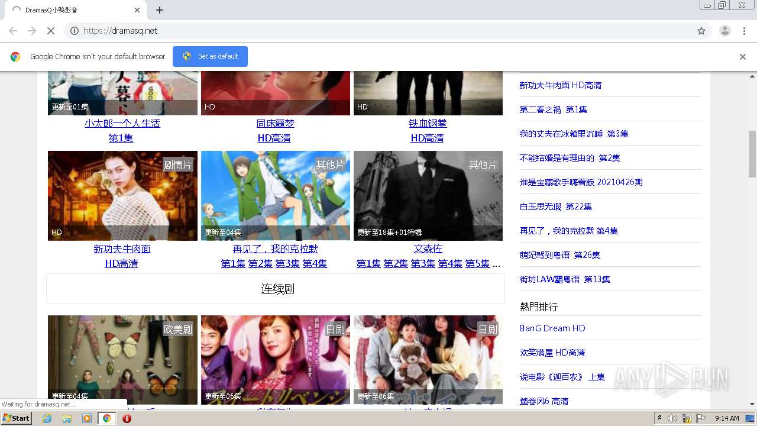Image resolution: width=757 pixels, height=426 pixels.
Task: Launch Internet Explorer from taskbar
Action: 47,418
